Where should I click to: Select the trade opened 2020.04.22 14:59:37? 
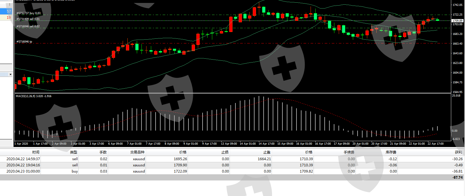pos(23,159)
